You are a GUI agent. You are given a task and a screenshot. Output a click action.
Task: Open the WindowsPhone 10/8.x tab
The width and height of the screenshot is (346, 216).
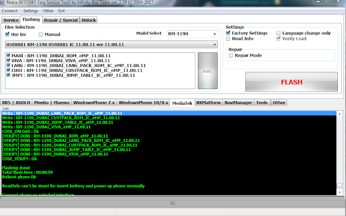pos(143,103)
